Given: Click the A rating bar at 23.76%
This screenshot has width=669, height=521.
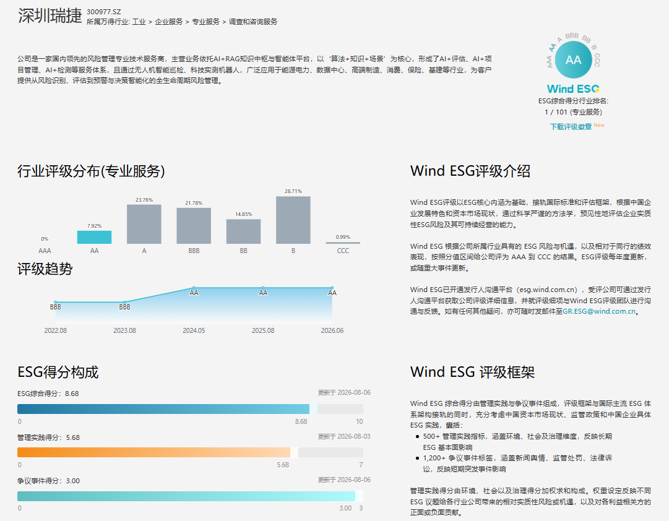Looking at the screenshot, I should click(144, 224).
